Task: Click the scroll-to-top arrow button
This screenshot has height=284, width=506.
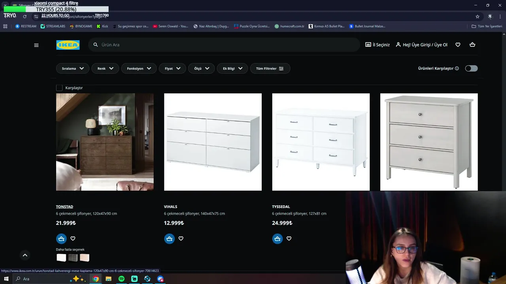Action: click(x=25, y=255)
